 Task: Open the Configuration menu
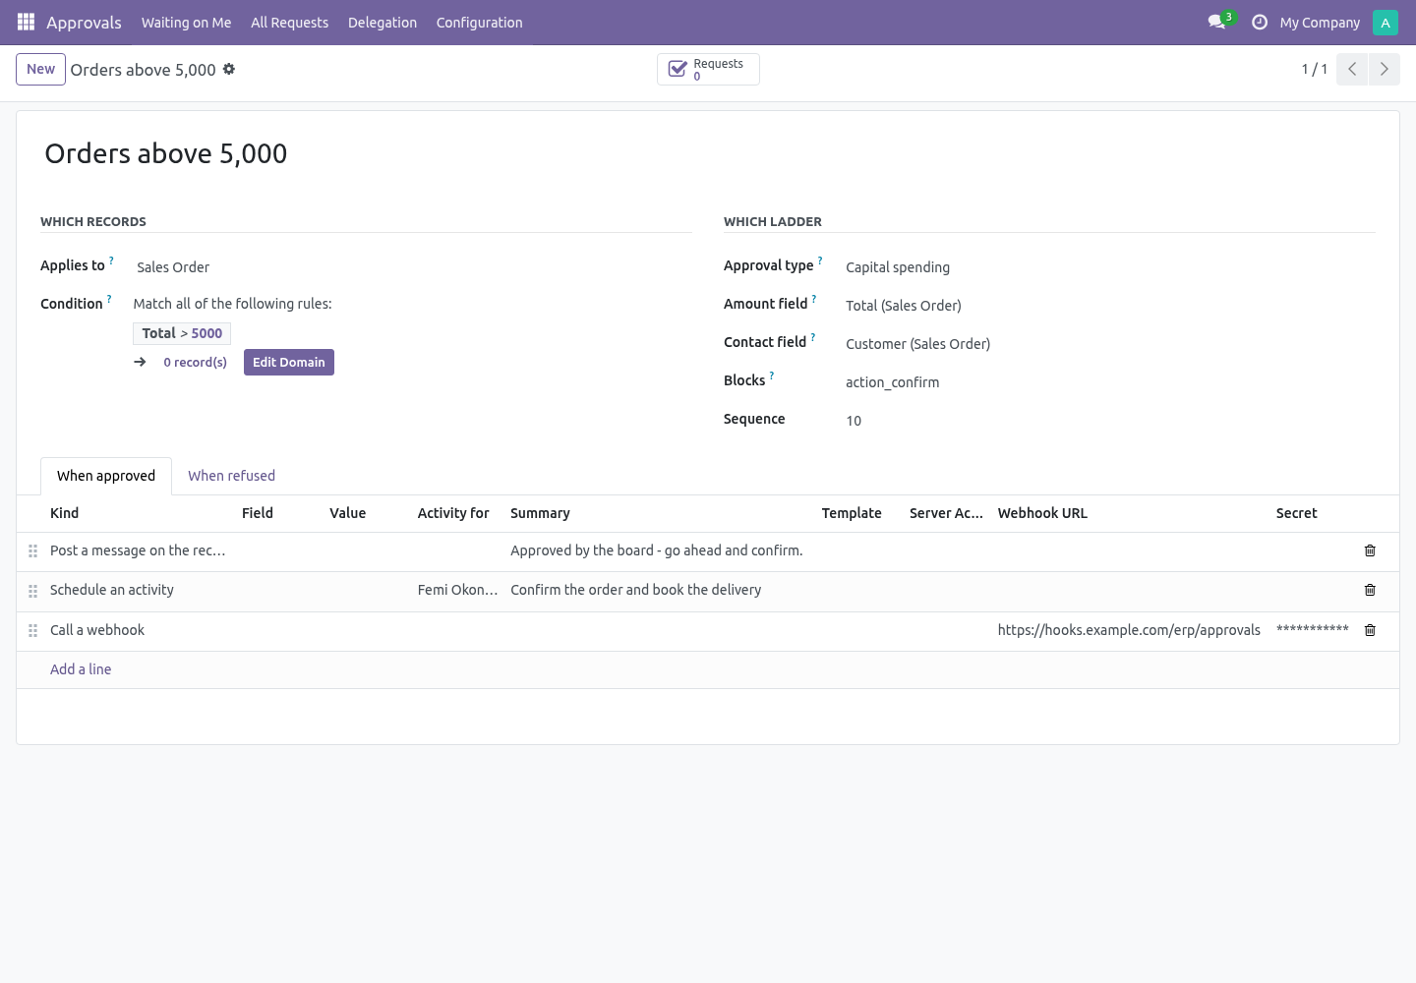click(480, 23)
